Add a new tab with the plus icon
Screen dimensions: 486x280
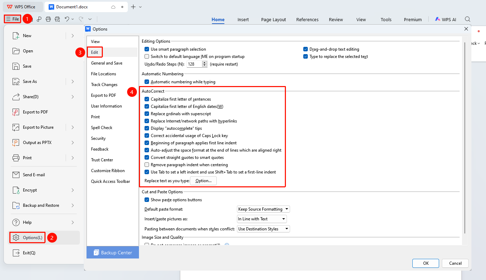tap(133, 7)
